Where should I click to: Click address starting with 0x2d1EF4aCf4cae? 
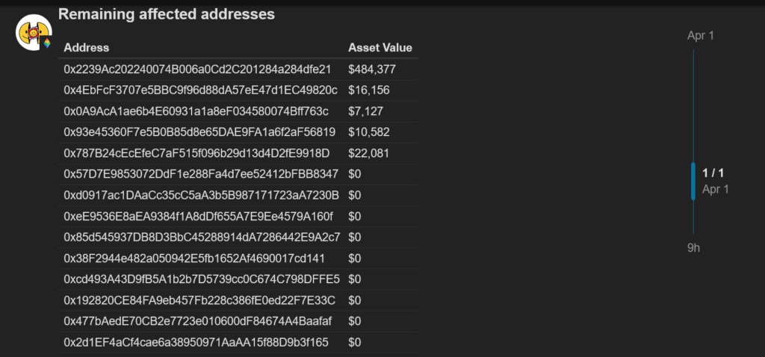(196, 342)
